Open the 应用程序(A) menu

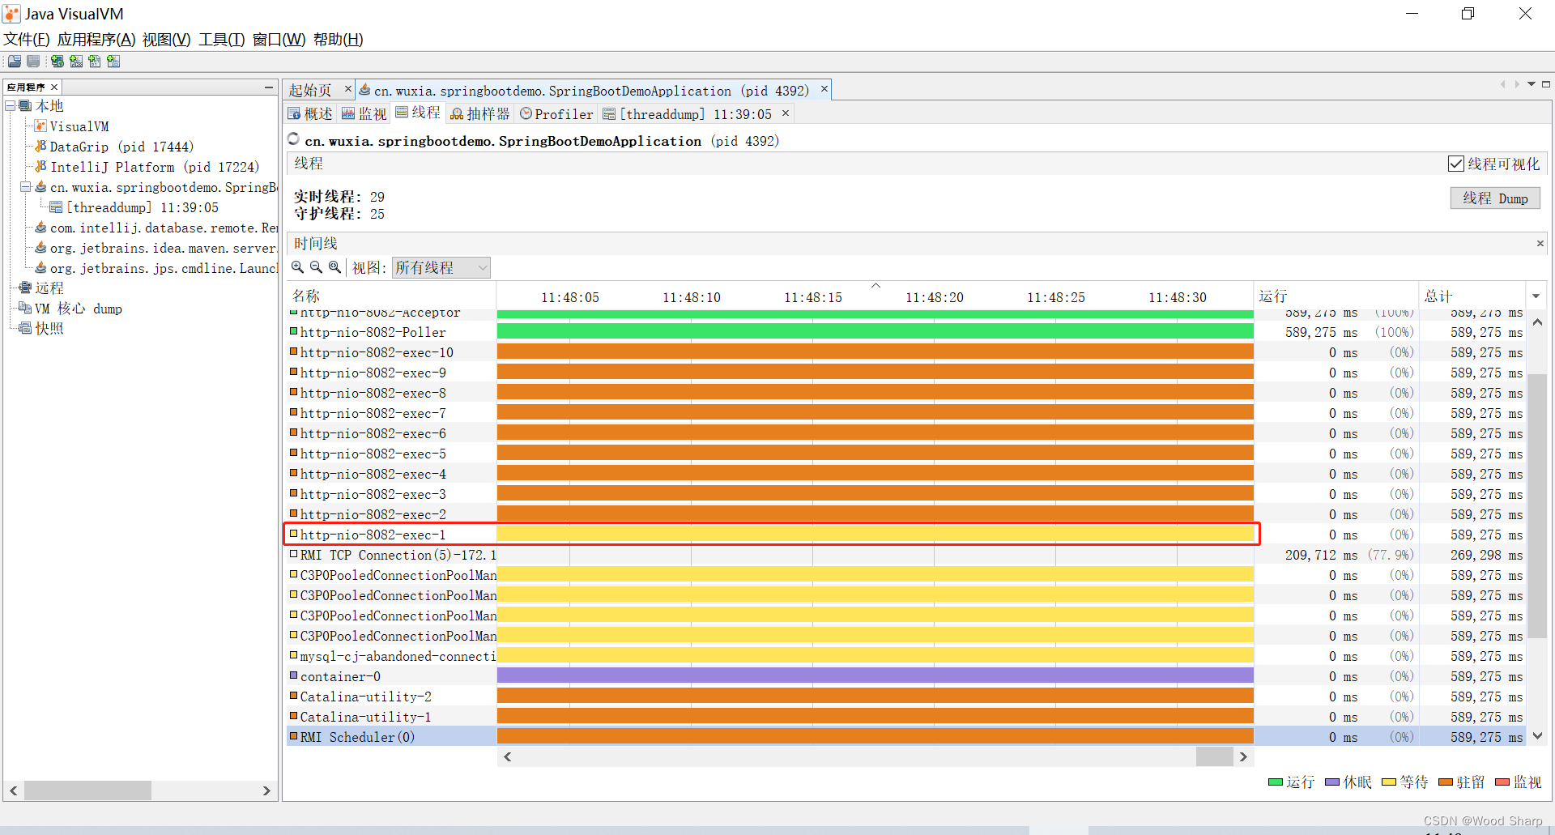(x=96, y=39)
